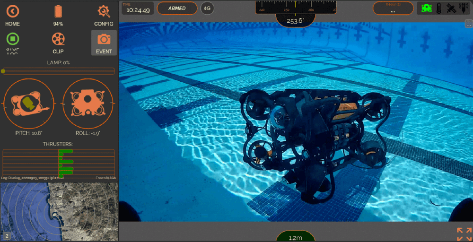
Task: Click the 253.6° heading readout
Action: coord(296,21)
